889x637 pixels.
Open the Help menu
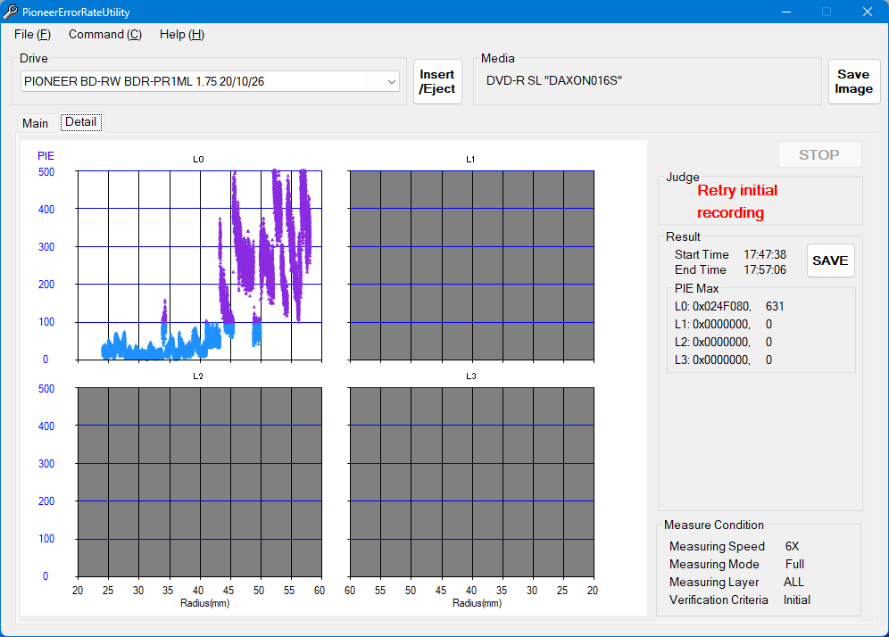coord(181,35)
